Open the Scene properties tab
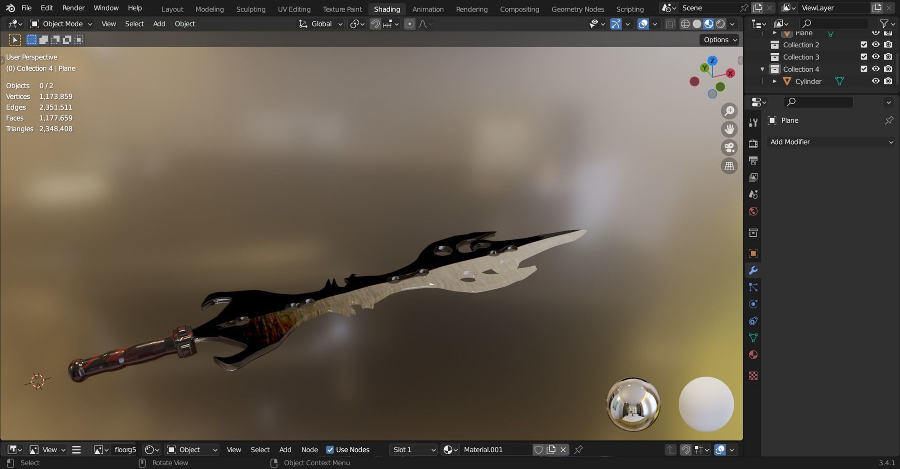 (753, 194)
